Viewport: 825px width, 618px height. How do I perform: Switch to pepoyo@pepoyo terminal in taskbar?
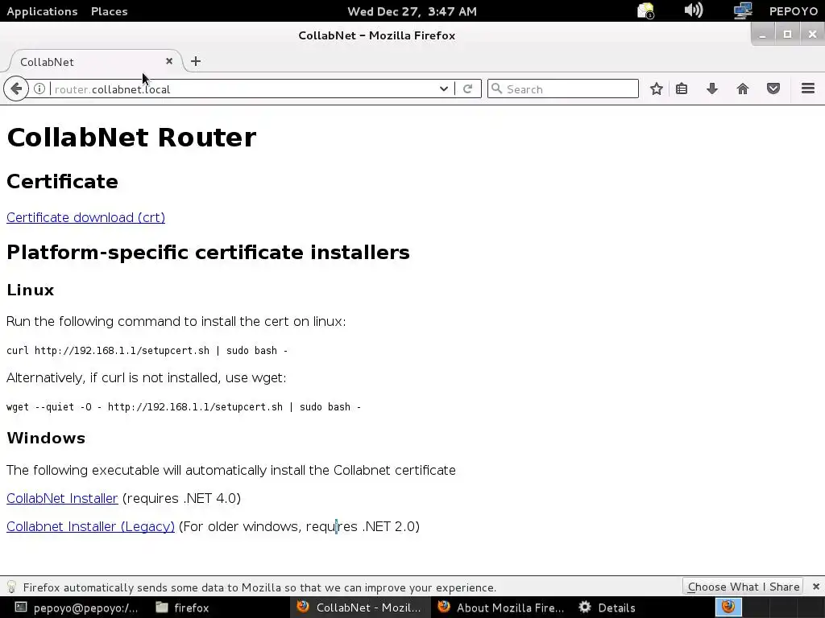coord(77,608)
